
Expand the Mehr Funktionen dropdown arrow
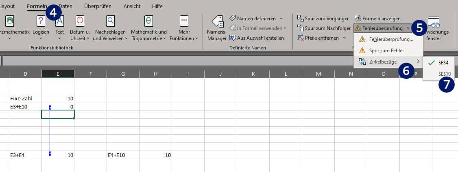196,38
